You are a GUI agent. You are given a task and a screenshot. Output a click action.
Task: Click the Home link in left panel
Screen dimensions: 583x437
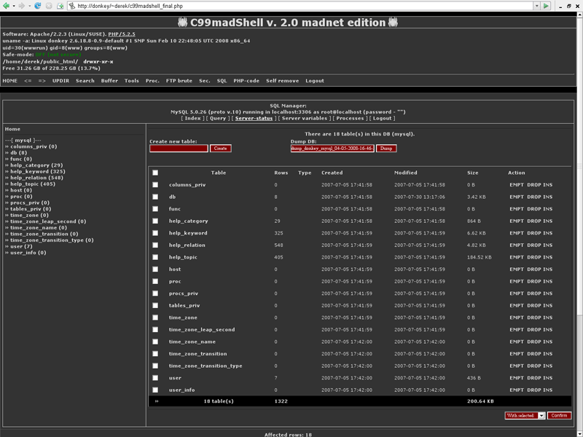(x=12, y=129)
